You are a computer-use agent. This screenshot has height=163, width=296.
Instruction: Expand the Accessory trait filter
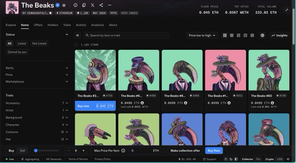tap(37, 103)
